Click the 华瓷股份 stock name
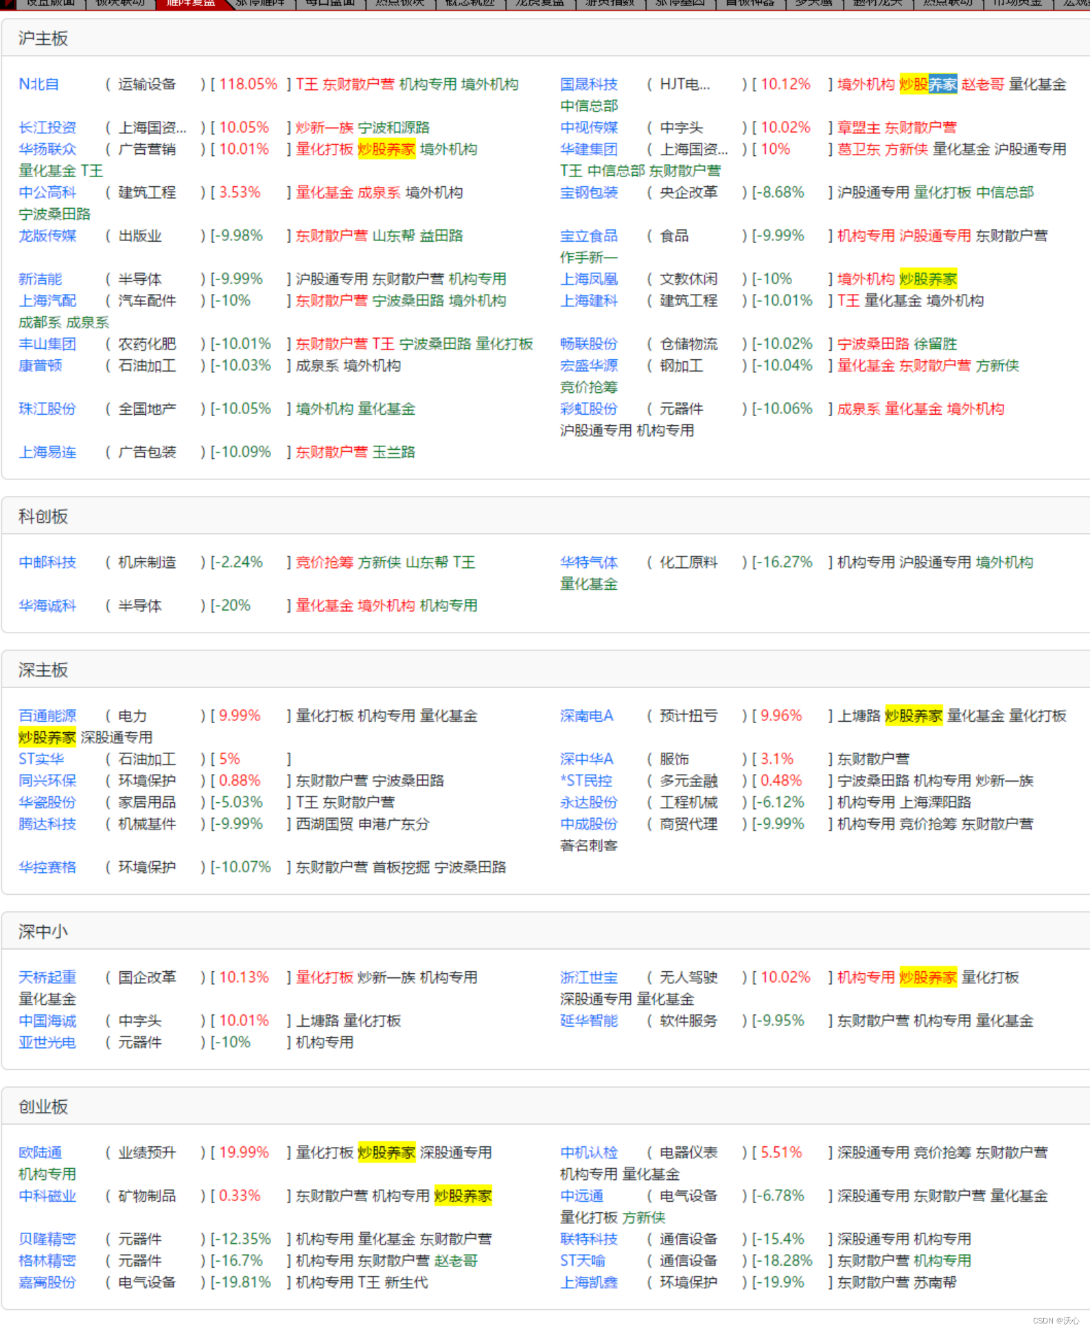This screenshot has width=1090, height=1331. coord(47,802)
